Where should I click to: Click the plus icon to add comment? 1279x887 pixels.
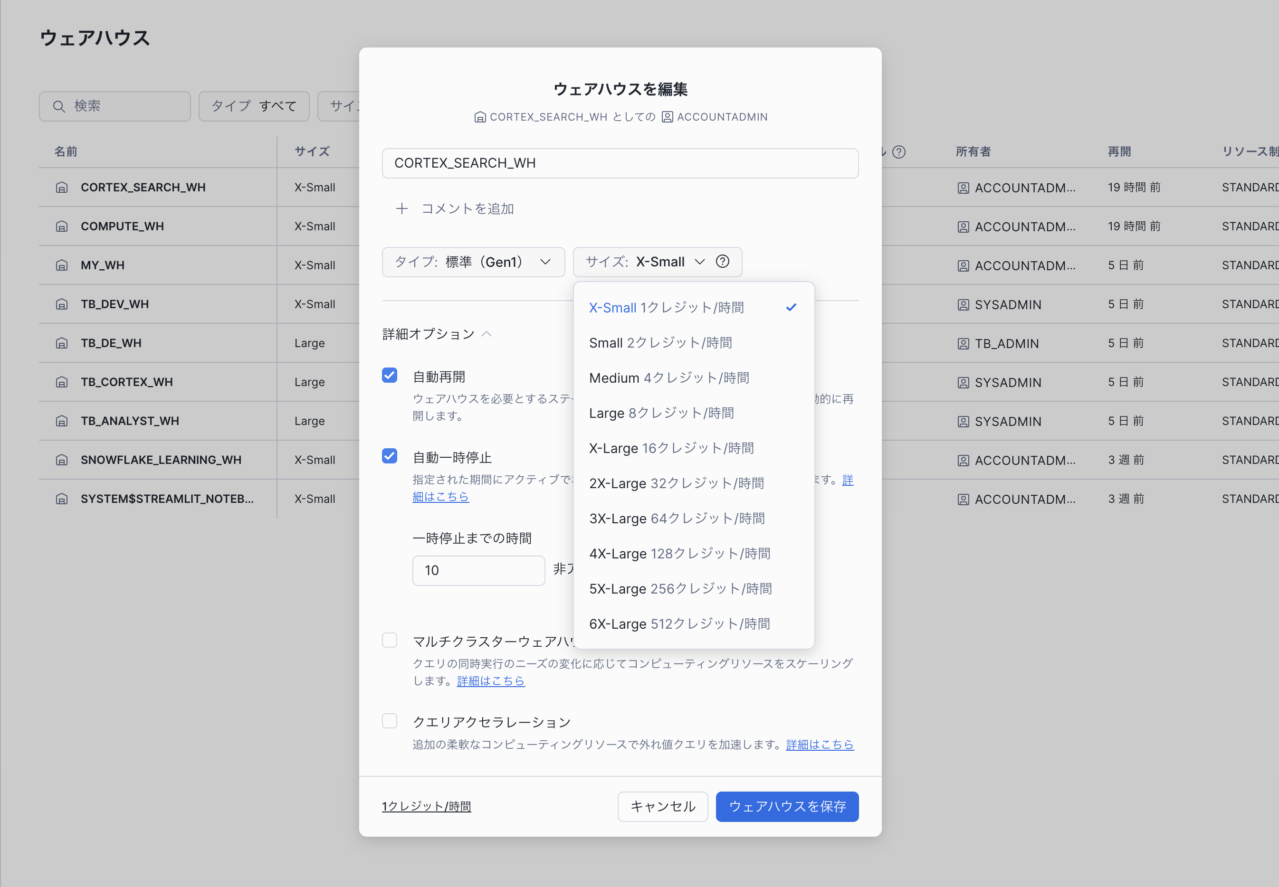point(401,208)
